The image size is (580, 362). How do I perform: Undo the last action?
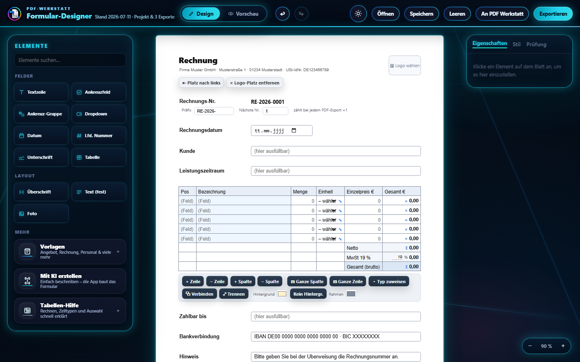coord(282,14)
